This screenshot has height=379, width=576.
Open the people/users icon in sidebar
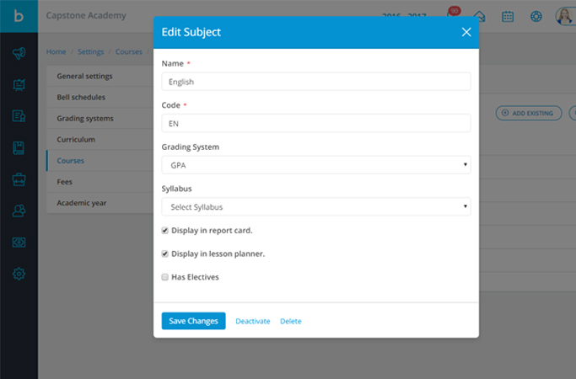click(x=19, y=211)
